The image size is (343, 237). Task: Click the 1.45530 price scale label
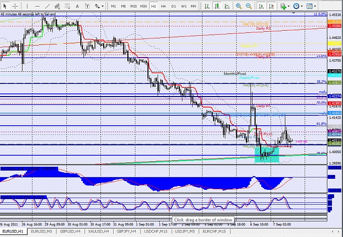click(335, 15)
